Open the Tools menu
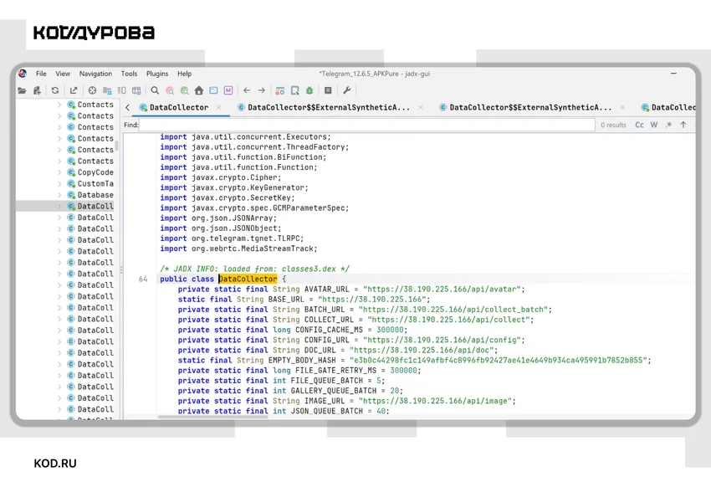This screenshot has width=711, height=487. [129, 74]
